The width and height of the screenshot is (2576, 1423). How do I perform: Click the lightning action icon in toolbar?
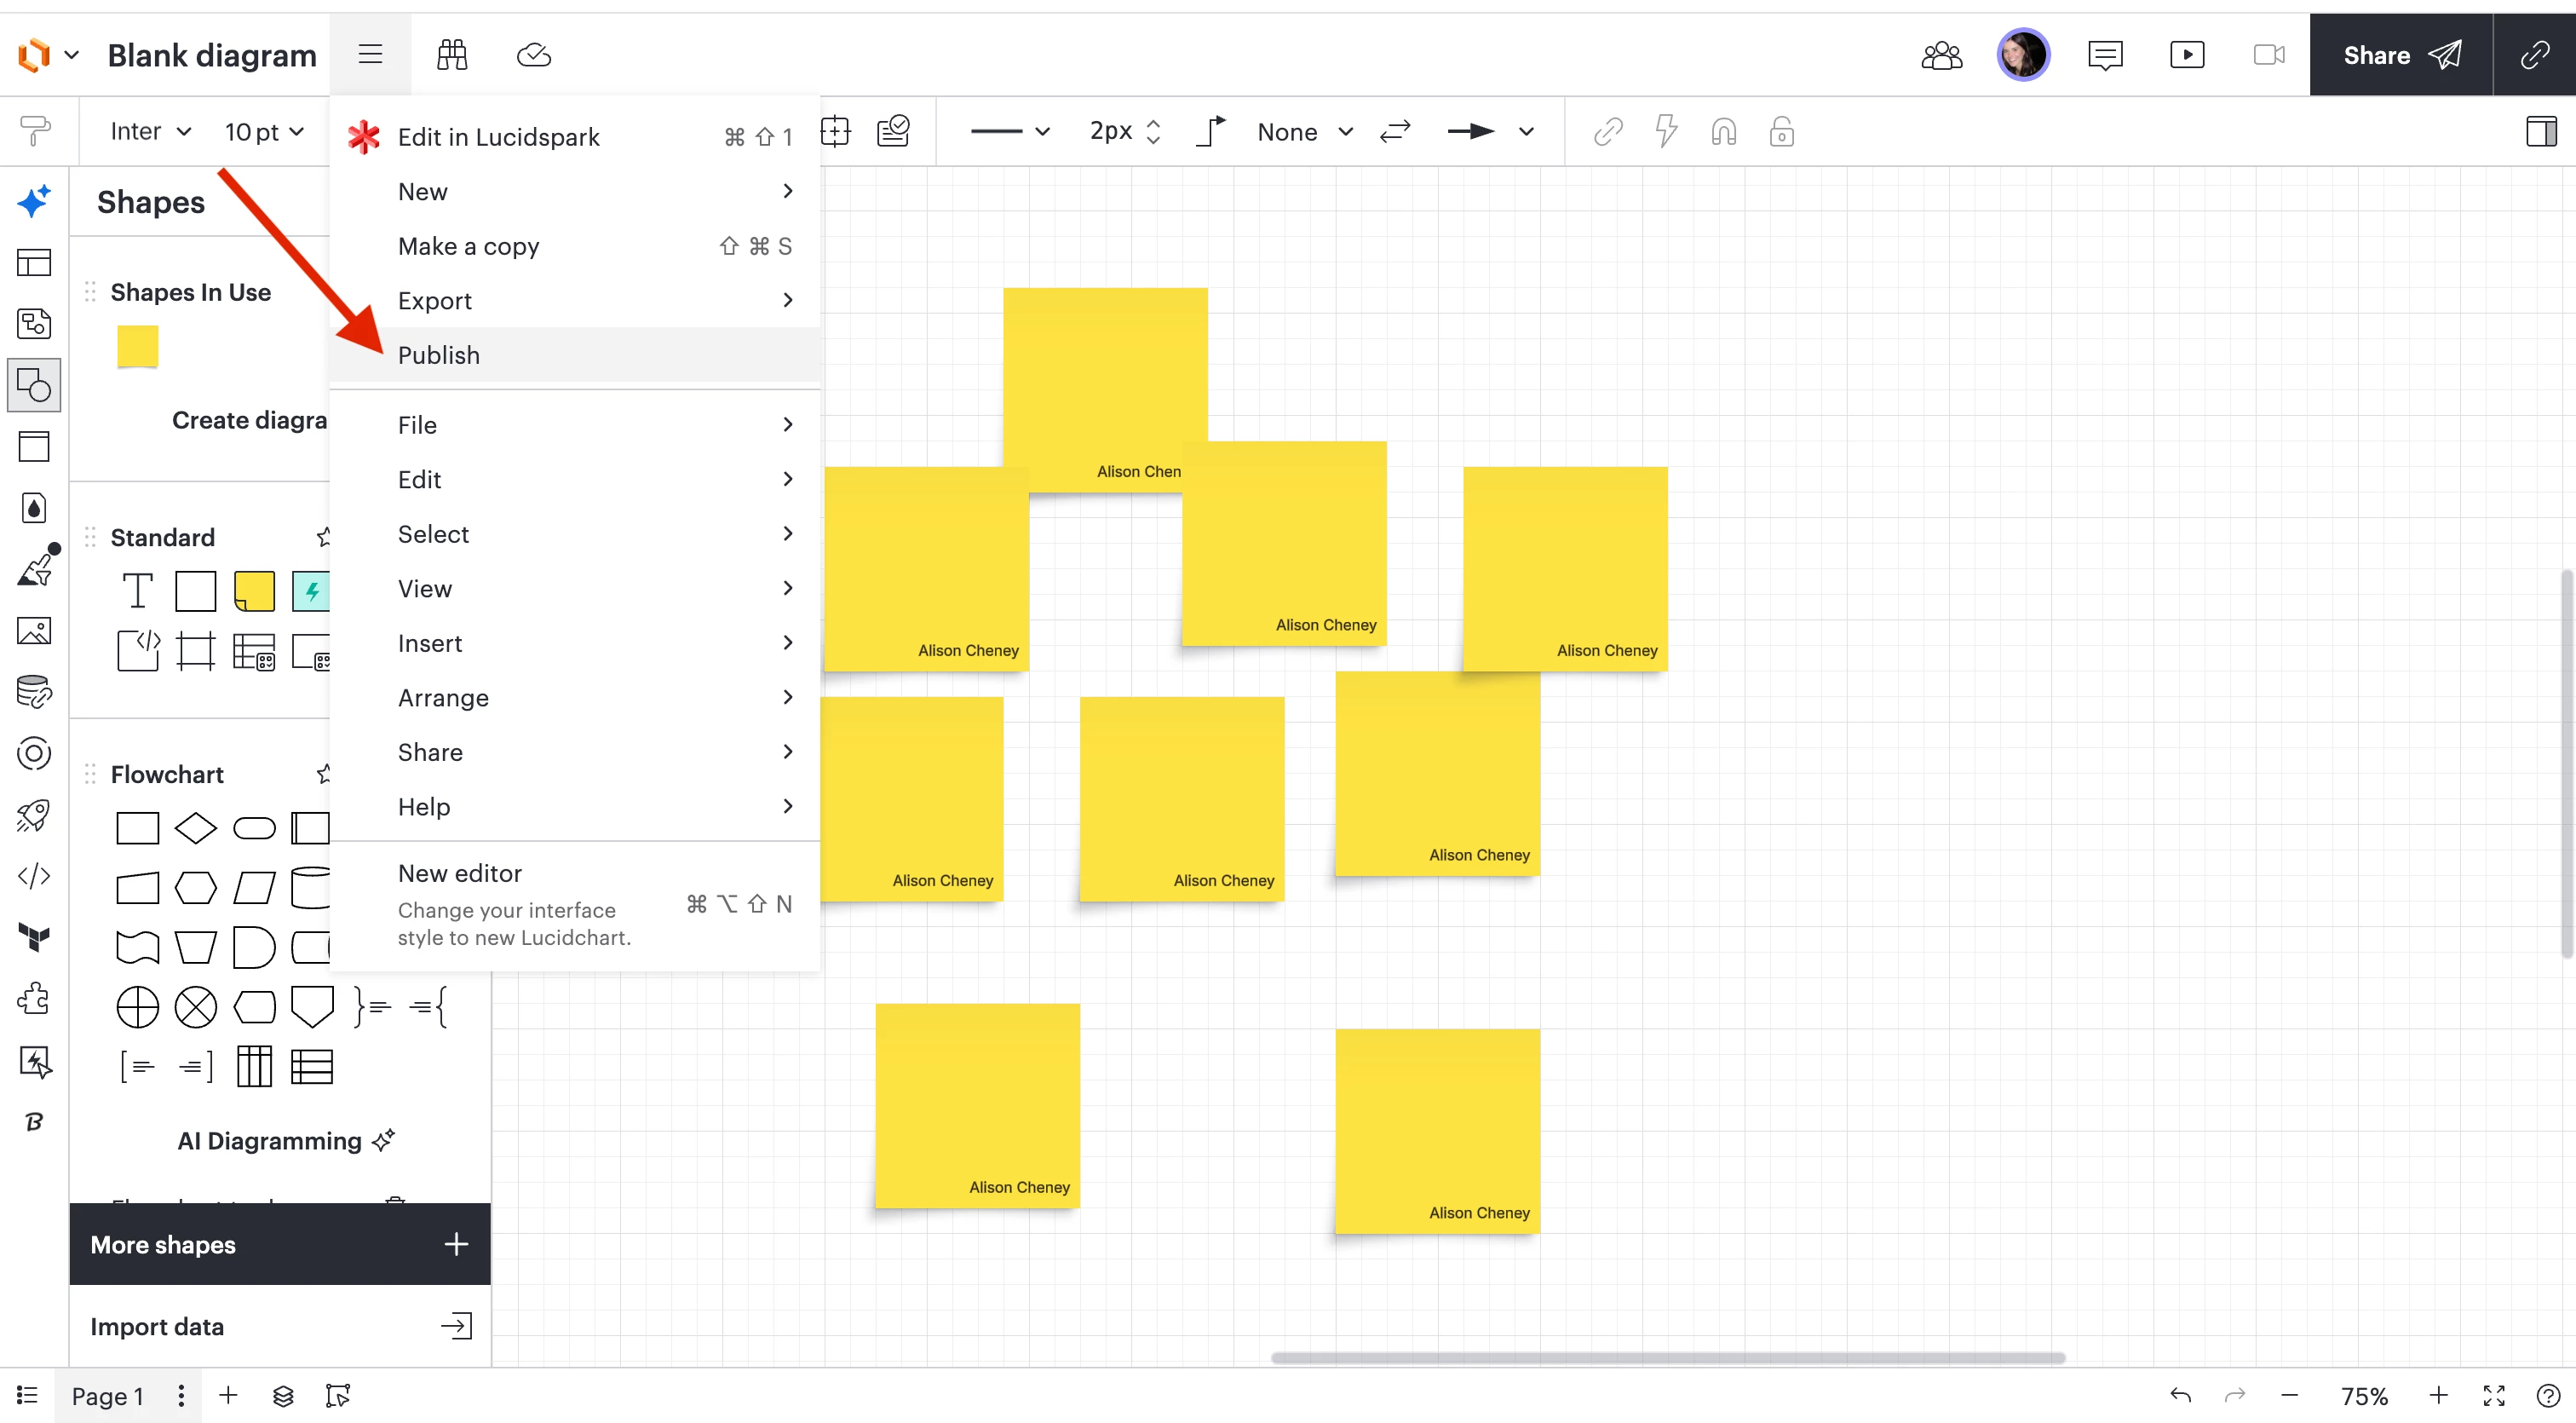tap(1666, 131)
